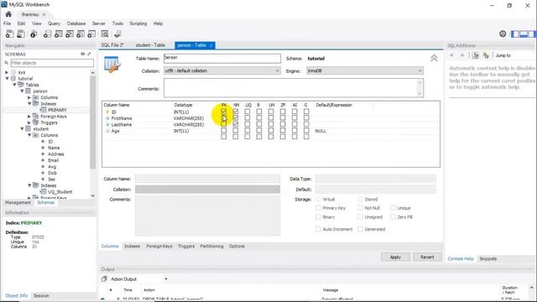Screen dimensions: 537x302
Task: Go to the Home screen icon
Action: click(8, 14)
